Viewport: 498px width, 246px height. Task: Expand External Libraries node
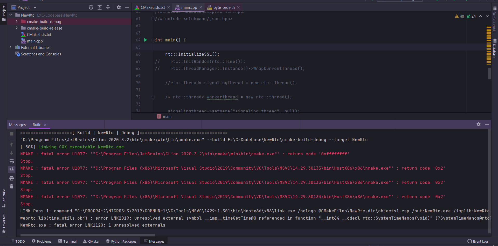tap(11, 47)
